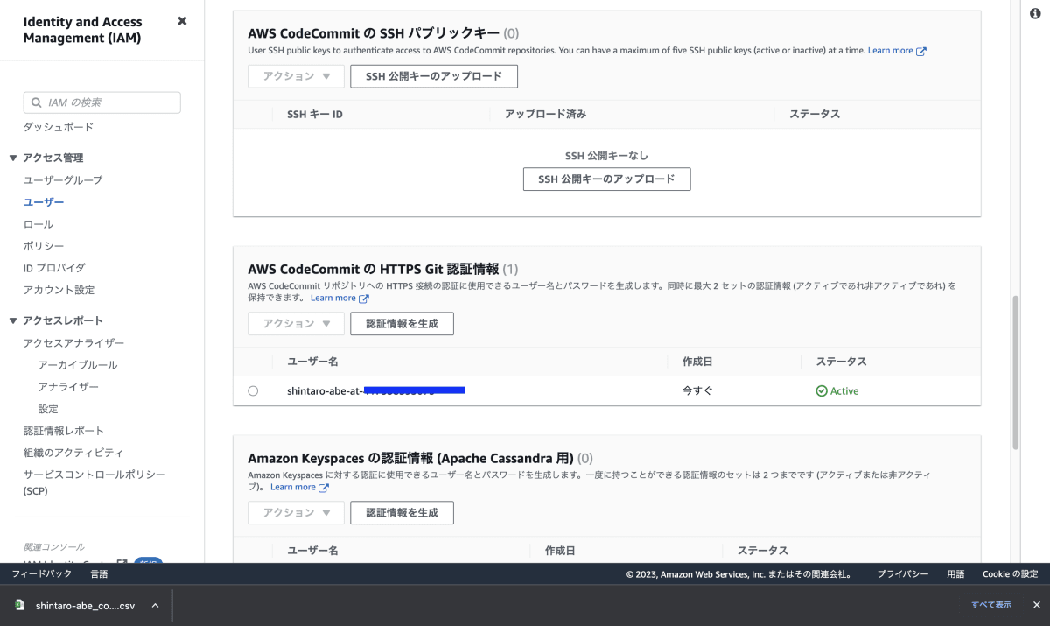
Task: Click external link icon beside Keyspaces Learn more
Action: click(324, 488)
